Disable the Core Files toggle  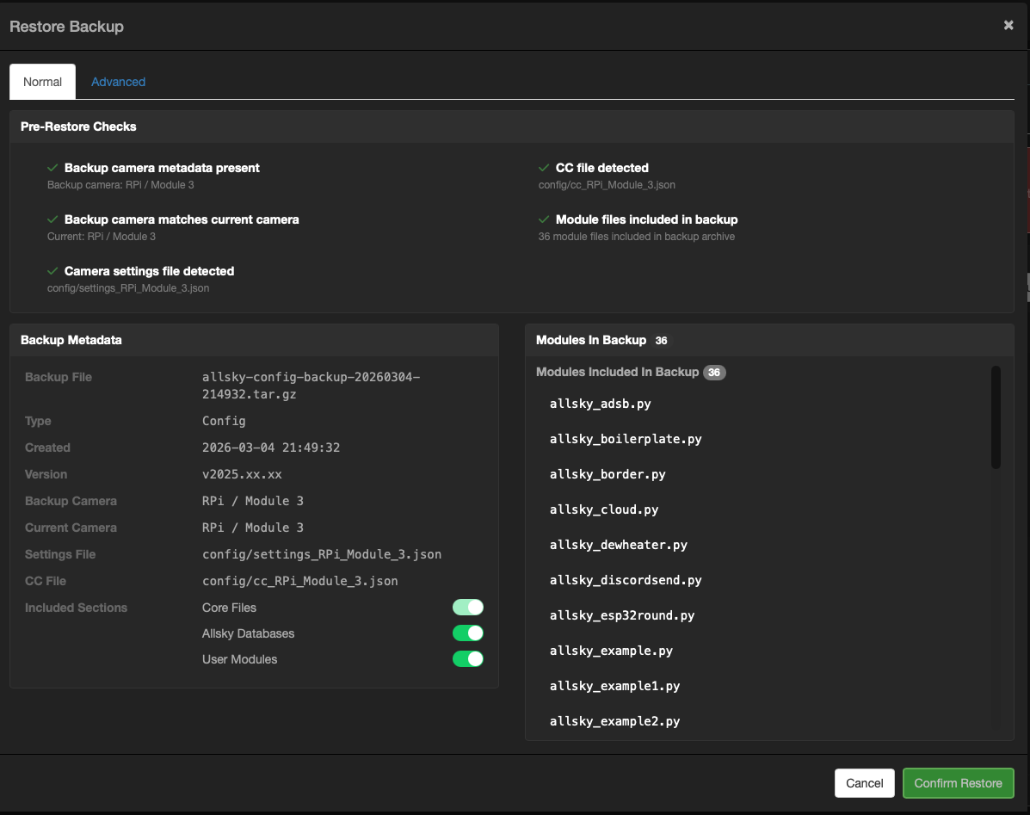(468, 607)
